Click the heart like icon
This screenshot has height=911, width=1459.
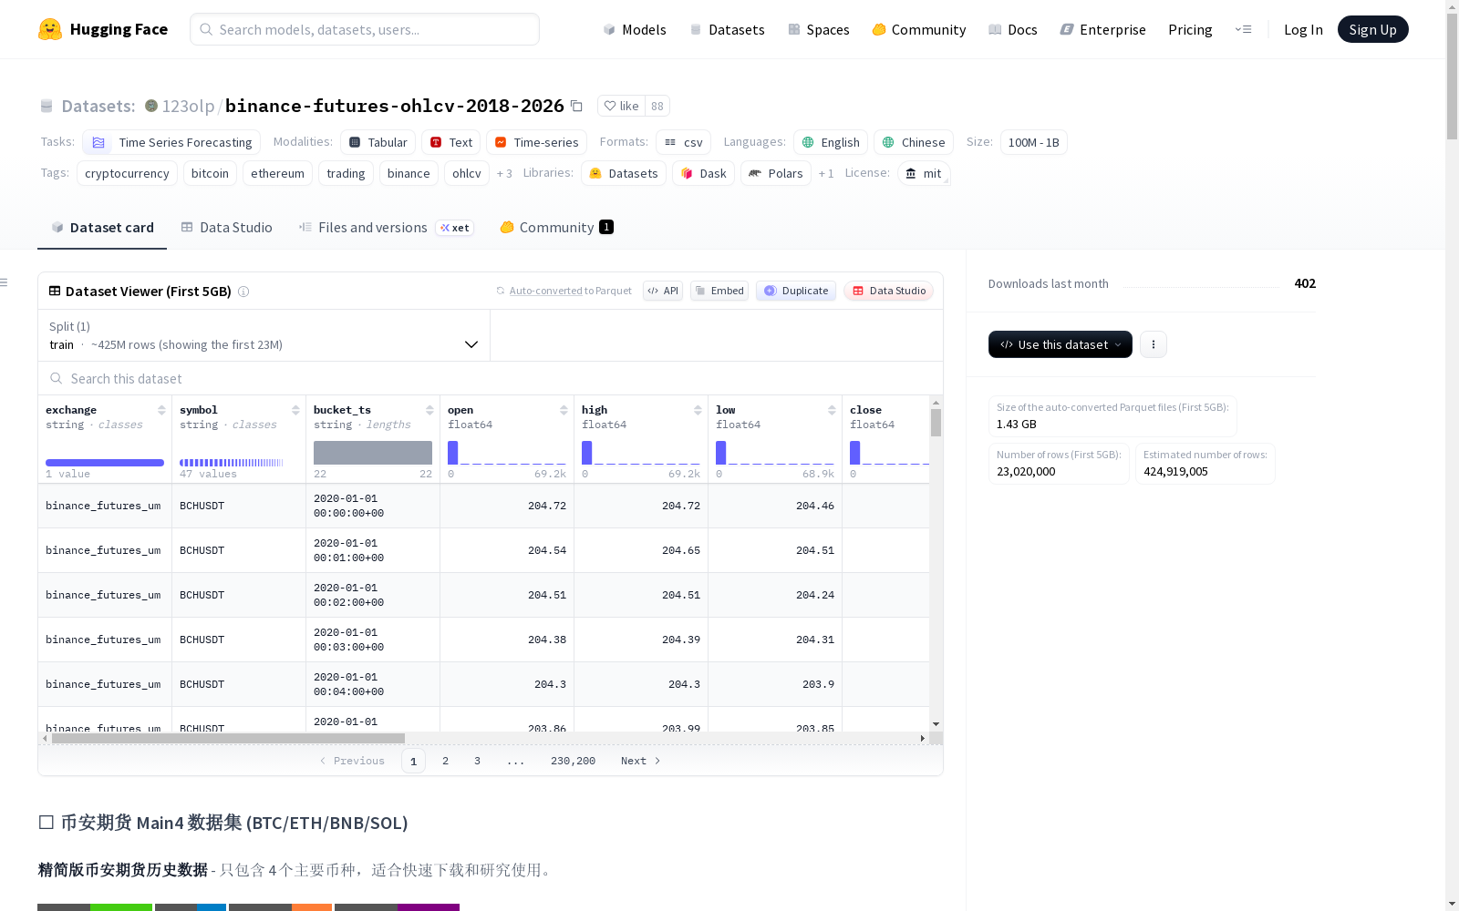click(x=610, y=106)
